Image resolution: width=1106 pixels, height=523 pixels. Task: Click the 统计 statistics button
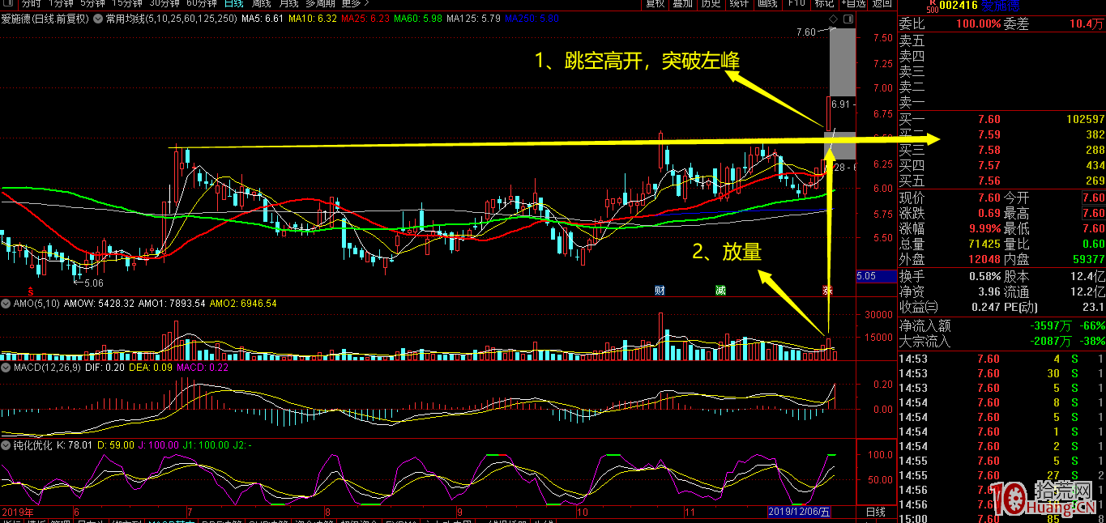[x=738, y=4]
